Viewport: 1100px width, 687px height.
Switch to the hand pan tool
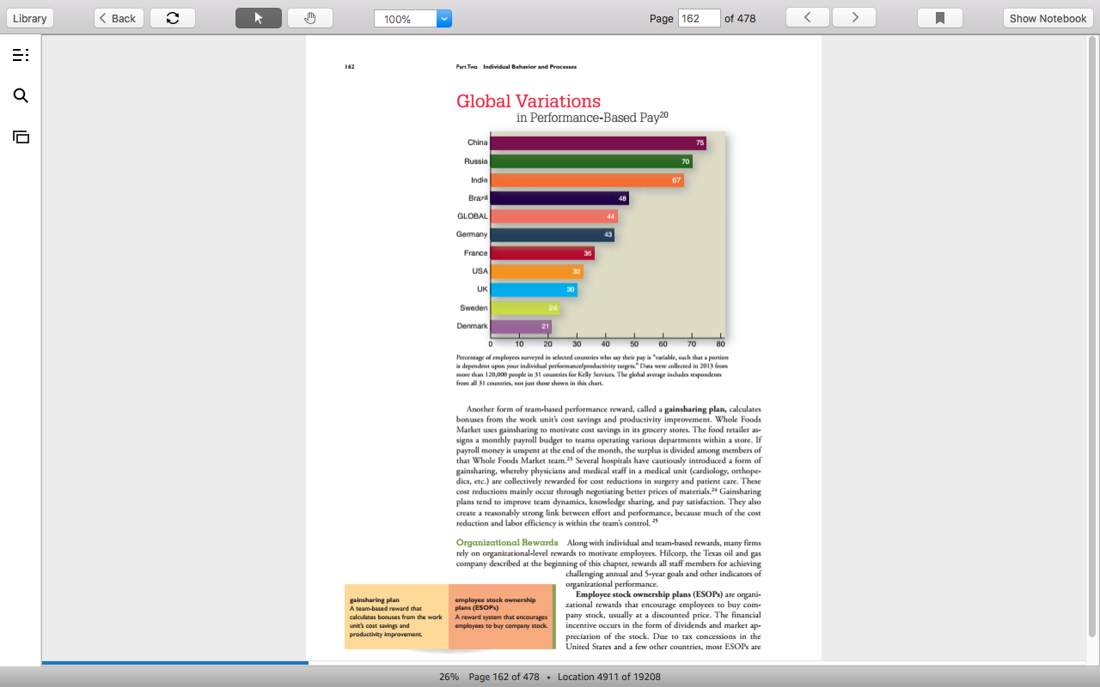tap(310, 18)
